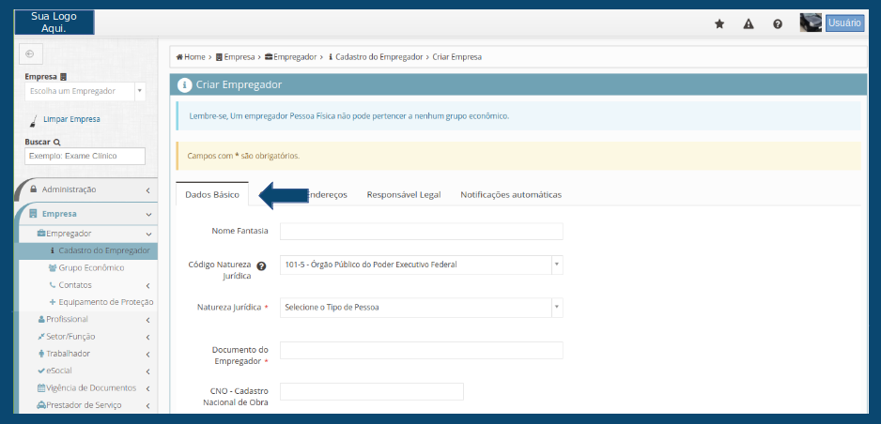Viewport: 881px width, 424px height.
Task: Expand Administração menu section
Action: coord(87,189)
